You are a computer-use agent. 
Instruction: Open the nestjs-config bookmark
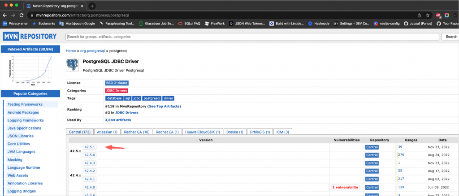[x=387, y=24]
